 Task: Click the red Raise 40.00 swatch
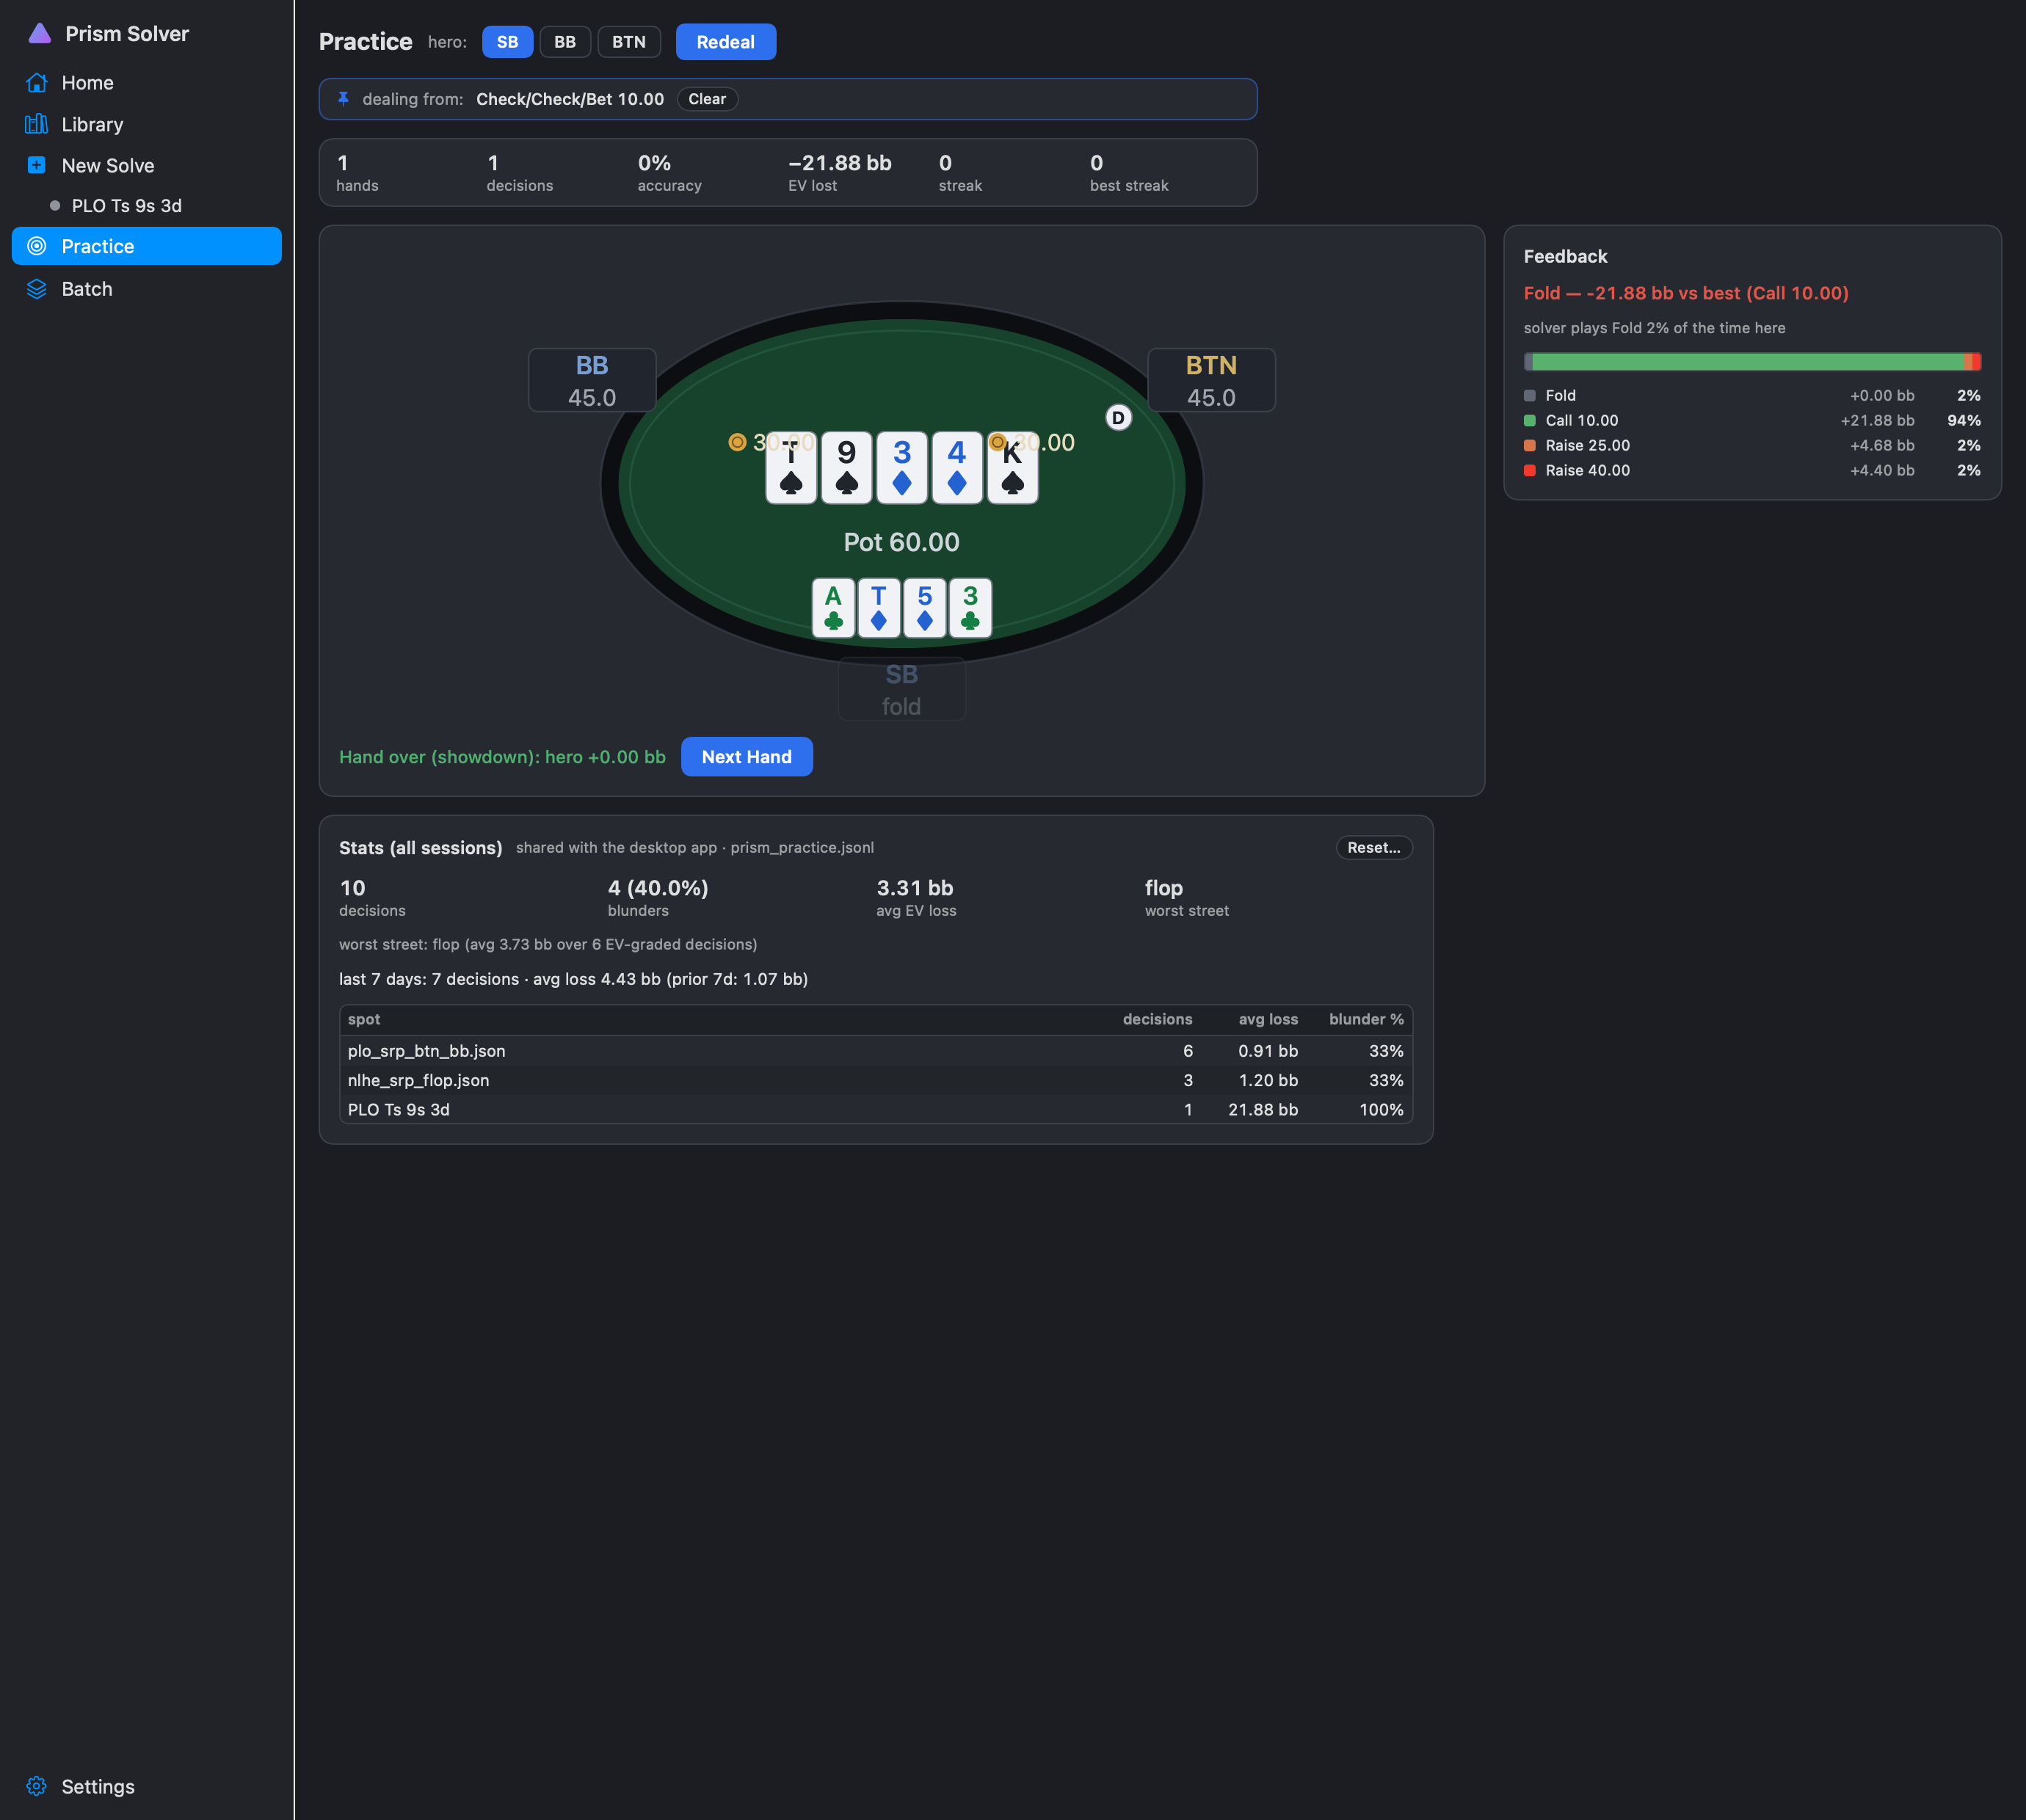(x=1529, y=471)
